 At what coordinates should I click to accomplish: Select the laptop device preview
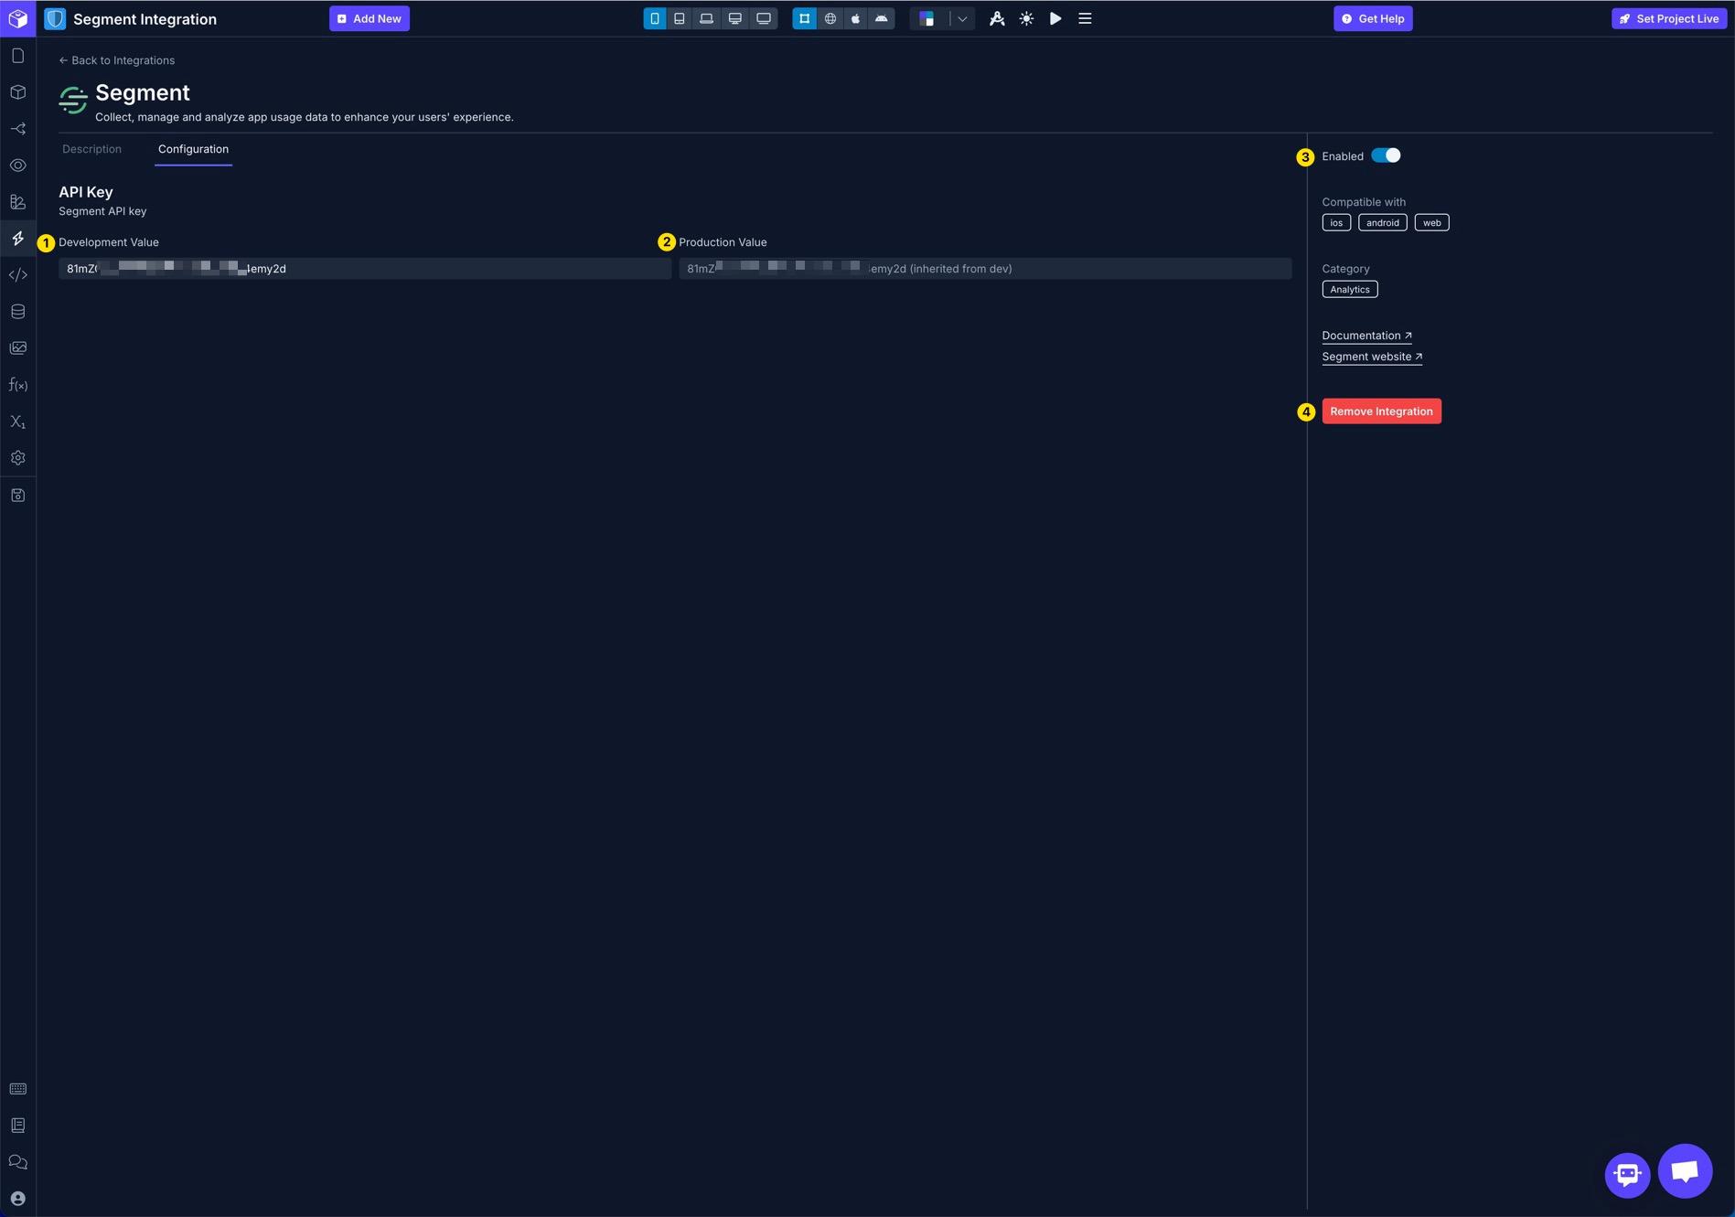coord(707,18)
